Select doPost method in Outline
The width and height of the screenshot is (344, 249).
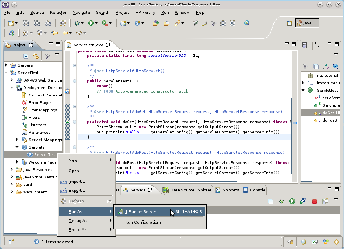click(x=327, y=120)
